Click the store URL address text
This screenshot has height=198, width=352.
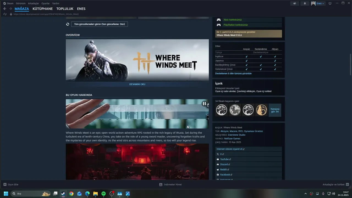pyautogui.click(x=46, y=14)
